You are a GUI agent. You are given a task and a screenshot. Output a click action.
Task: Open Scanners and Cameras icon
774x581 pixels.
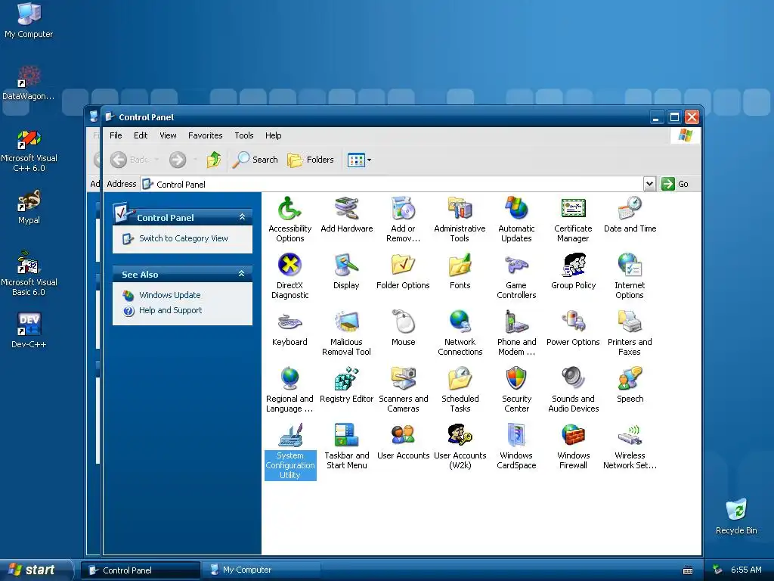pyautogui.click(x=404, y=390)
